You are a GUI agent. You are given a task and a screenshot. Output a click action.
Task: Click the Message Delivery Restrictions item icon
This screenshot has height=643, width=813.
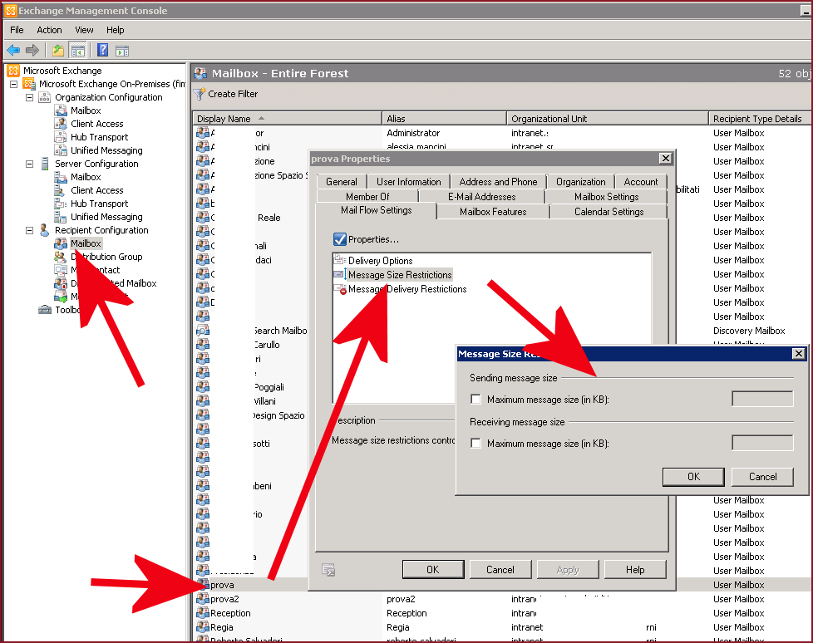point(340,289)
